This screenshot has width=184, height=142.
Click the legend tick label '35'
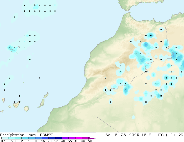pyautogui.click(x=70, y=141)
